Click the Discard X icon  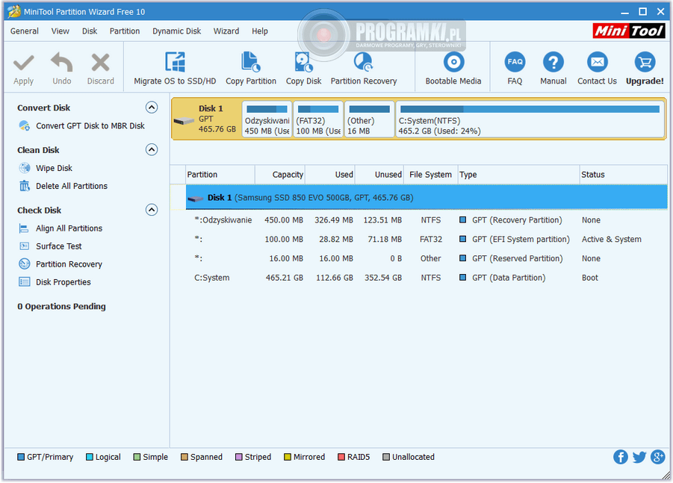[x=100, y=63]
